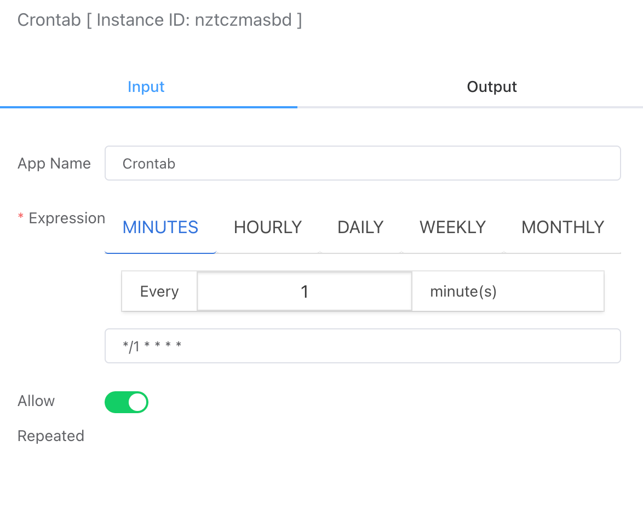Switch to the Input tab
This screenshot has height=510, width=643.
tap(146, 87)
